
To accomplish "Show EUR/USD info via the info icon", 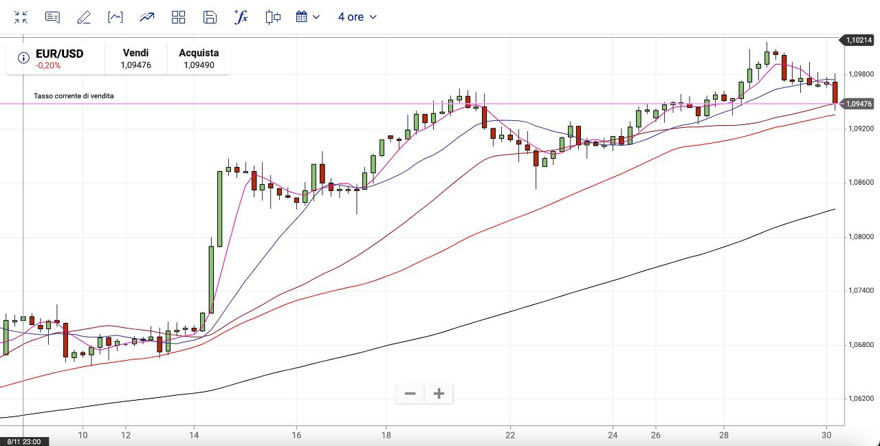I will [23, 58].
